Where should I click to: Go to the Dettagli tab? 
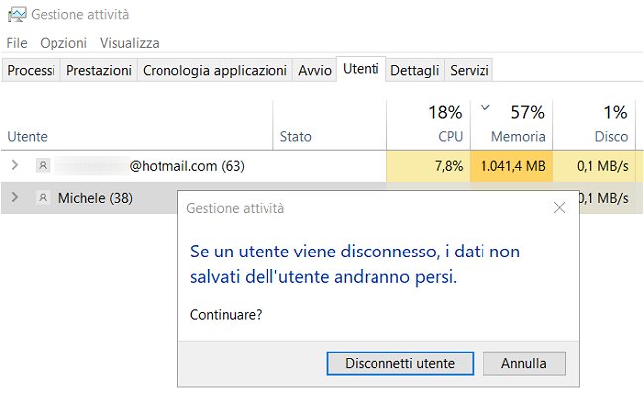[414, 70]
